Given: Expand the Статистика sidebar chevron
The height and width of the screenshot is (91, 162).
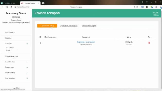Looking at the screenshot, I should tap(27, 73).
